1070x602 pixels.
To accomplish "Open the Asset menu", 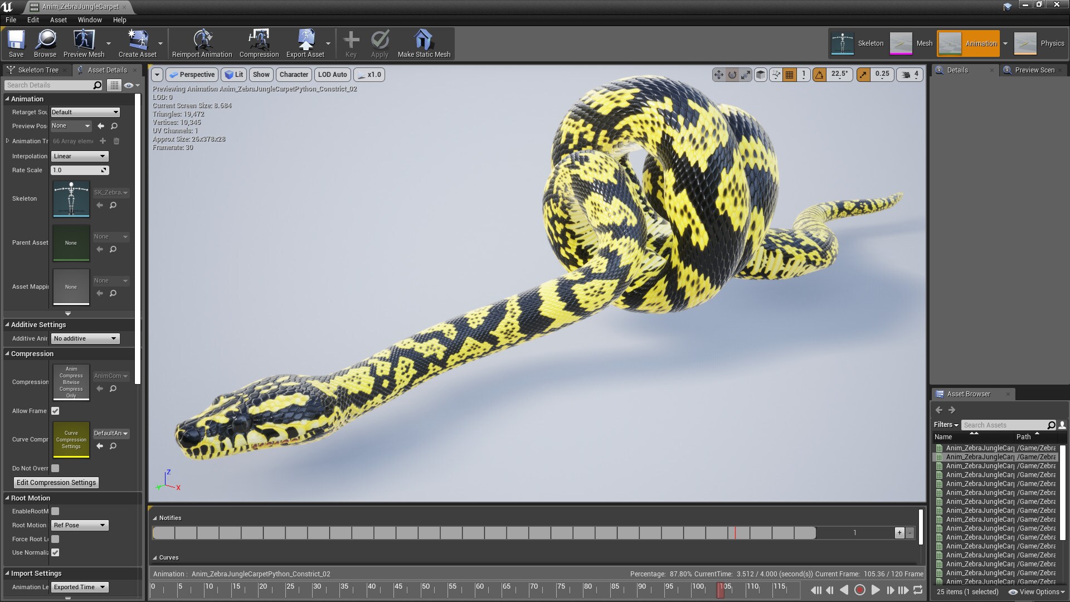I will 58,20.
